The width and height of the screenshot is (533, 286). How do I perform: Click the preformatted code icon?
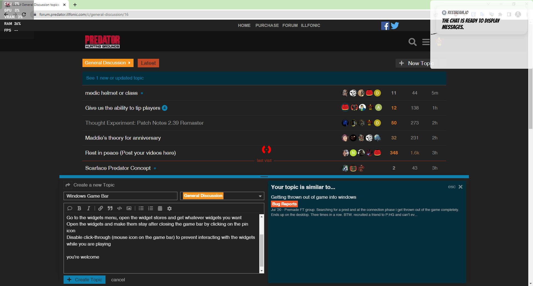119,208
